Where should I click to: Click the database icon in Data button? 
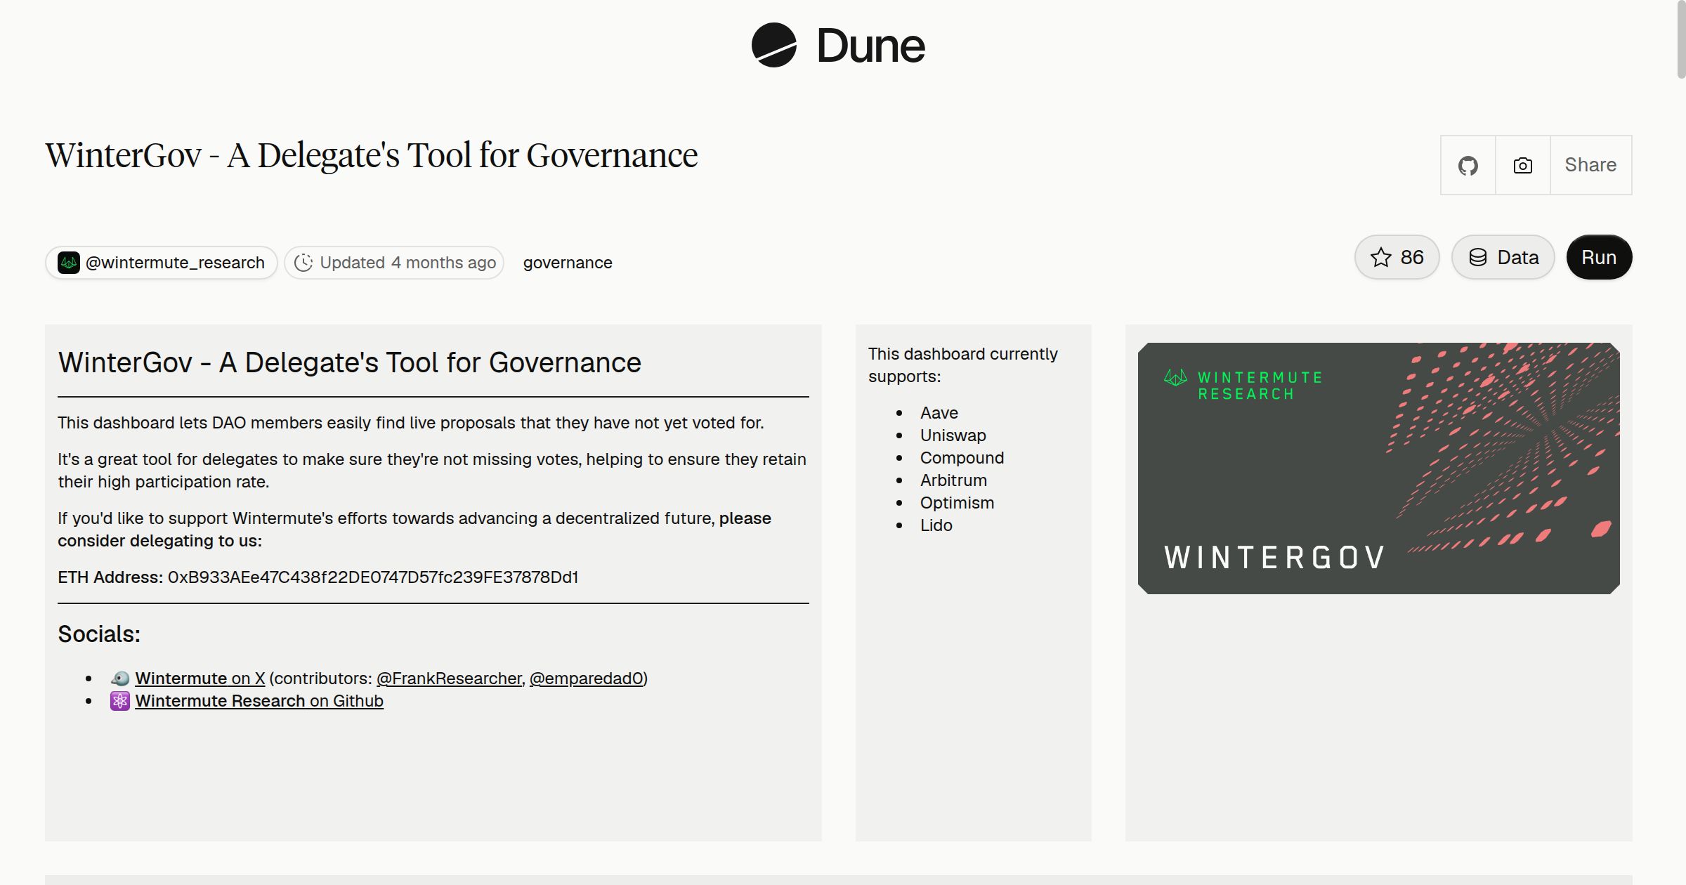[x=1478, y=257]
